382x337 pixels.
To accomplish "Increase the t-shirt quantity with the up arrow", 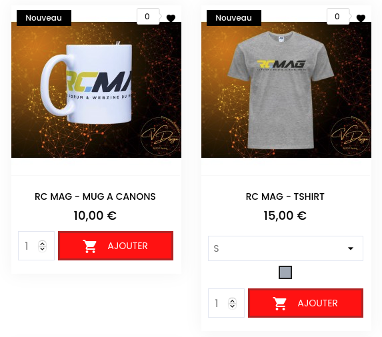I will [x=233, y=301].
